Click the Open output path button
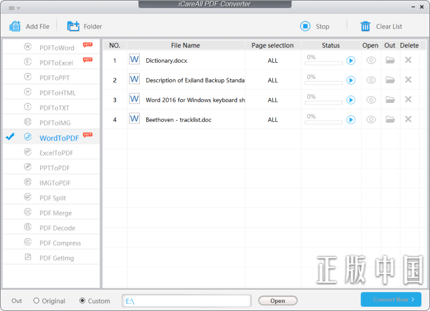 (277, 301)
